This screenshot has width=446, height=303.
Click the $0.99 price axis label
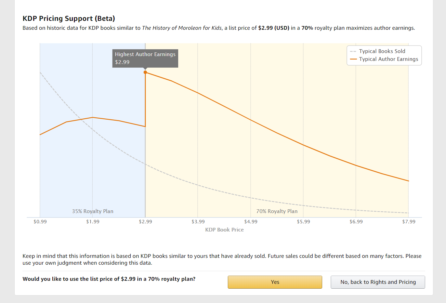click(40, 222)
